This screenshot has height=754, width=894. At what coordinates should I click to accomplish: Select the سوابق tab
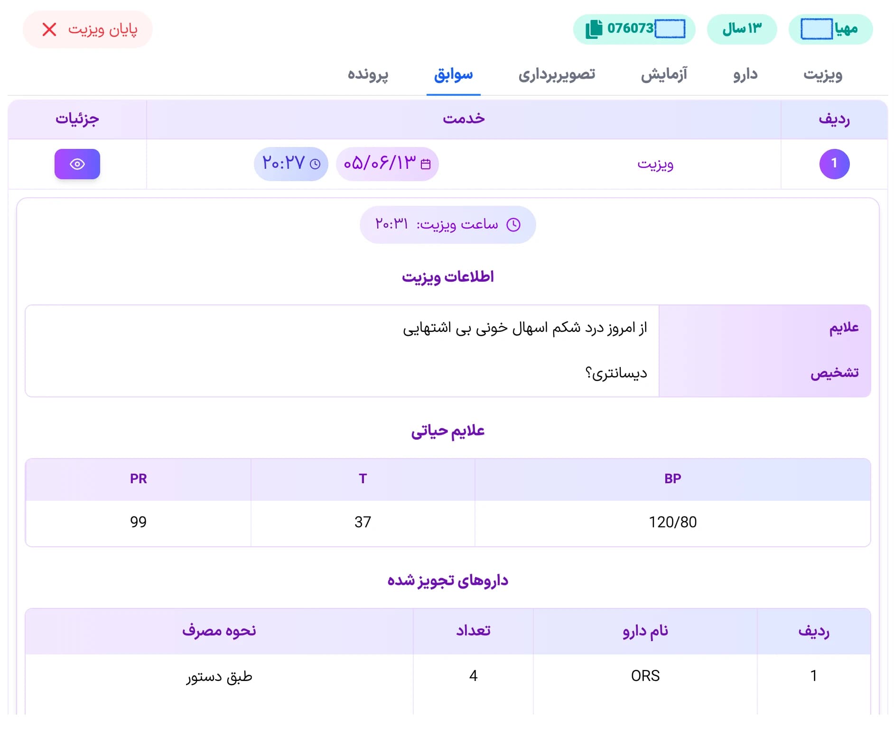(x=453, y=74)
